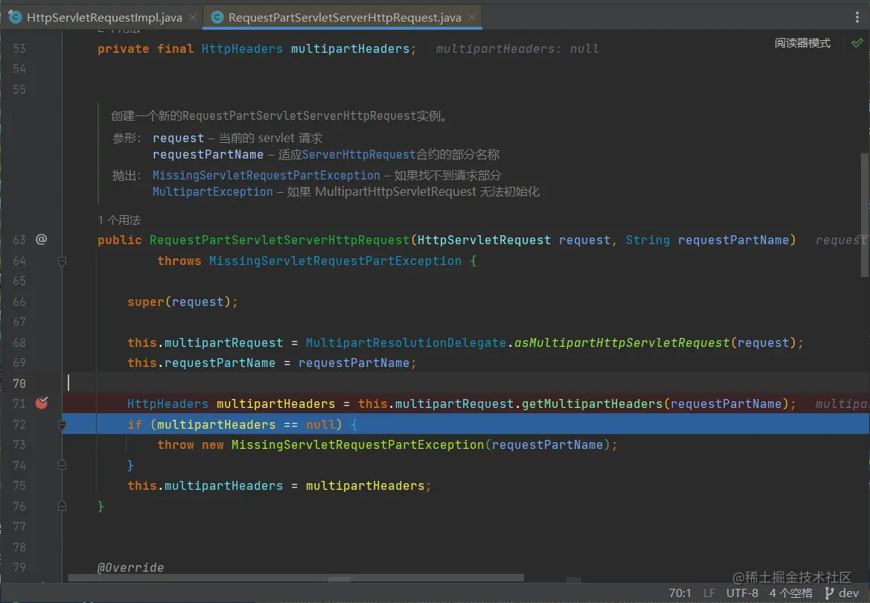
Task: Click 'throw new MissingServletRequestPartException' on line 73
Action: click(321, 444)
